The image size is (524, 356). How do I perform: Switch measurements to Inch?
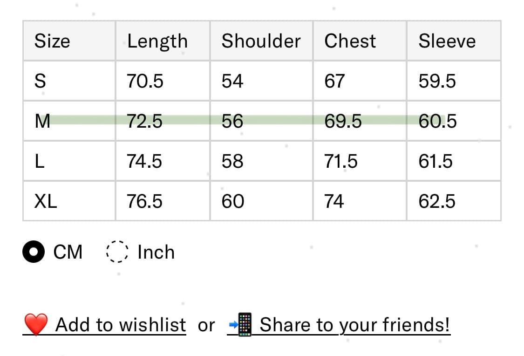(x=116, y=252)
